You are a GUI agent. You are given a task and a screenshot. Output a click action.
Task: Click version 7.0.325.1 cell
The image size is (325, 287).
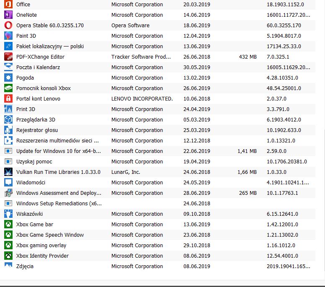tap(278, 57)
